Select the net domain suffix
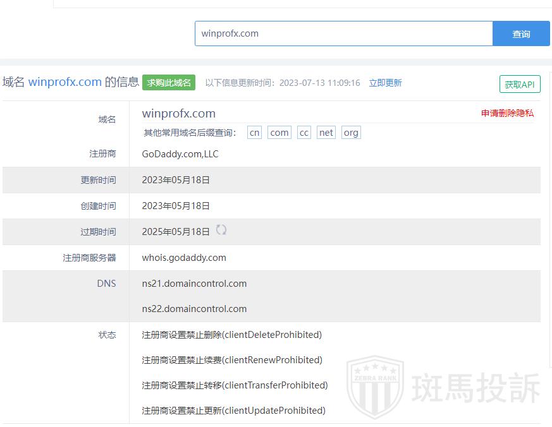Viewport: 552px width, 427px height. pos(326,133)
